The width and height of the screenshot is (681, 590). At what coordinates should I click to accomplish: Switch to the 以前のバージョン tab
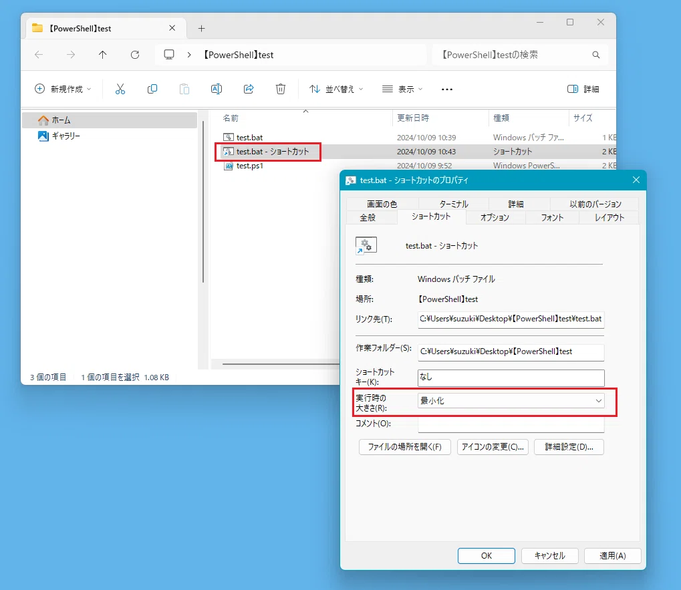click(595, 204)
